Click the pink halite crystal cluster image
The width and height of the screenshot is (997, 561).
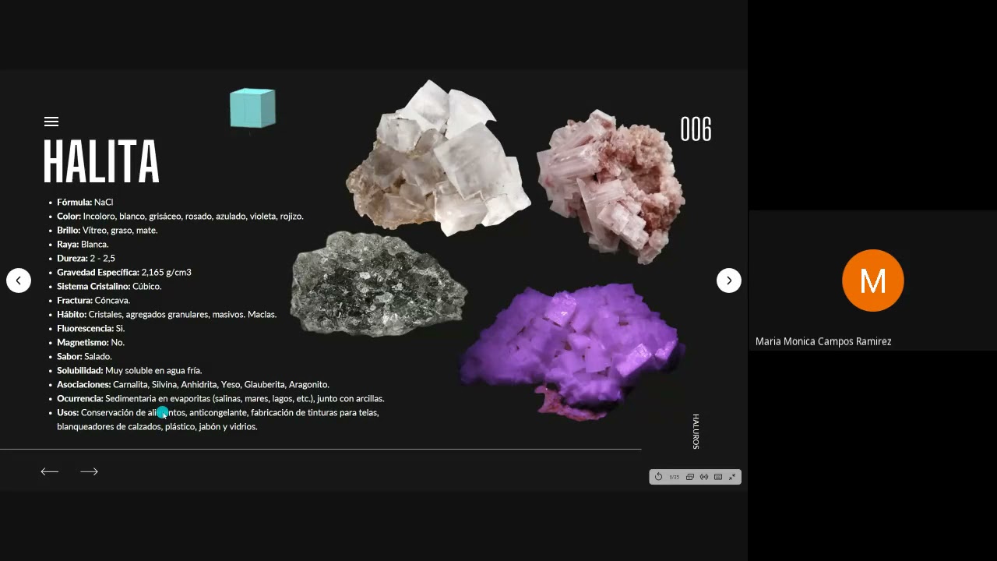point(611,187)
